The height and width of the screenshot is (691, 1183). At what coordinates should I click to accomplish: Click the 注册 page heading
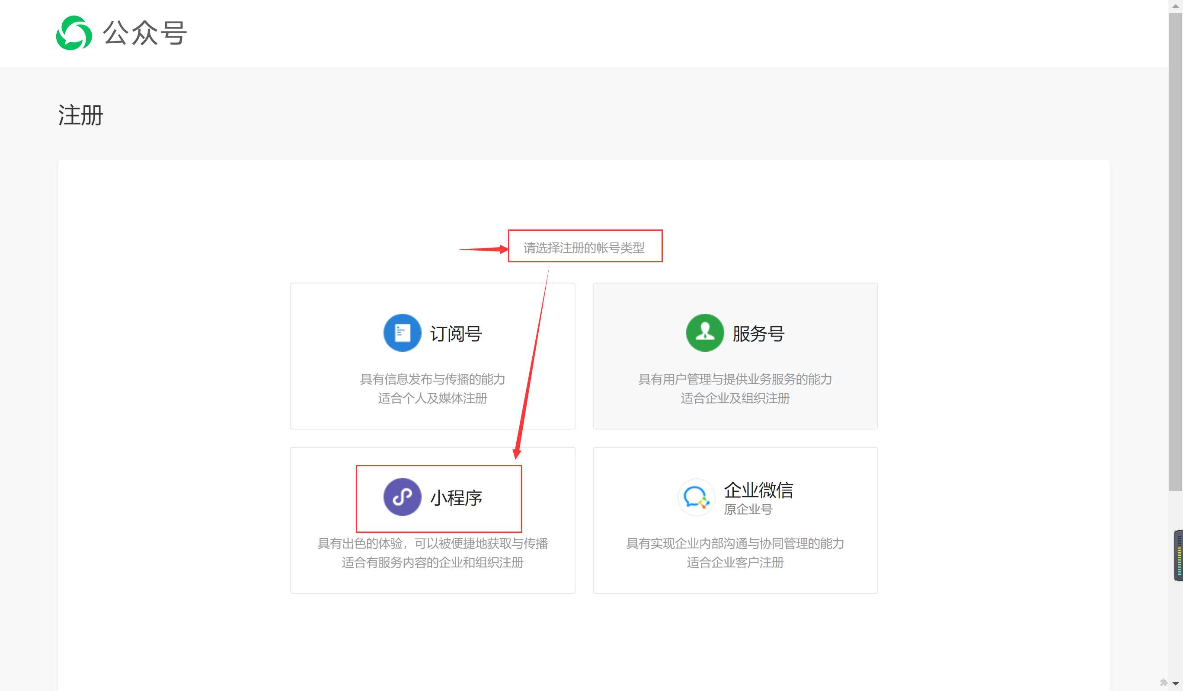80,115
